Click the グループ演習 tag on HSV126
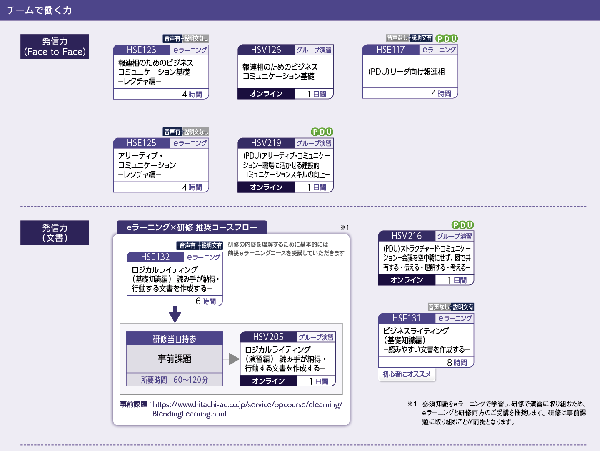600x451 pixels. 314,50
